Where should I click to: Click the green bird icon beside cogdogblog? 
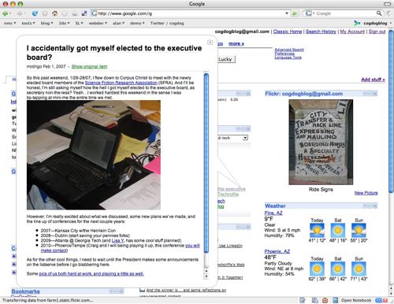click(357, 23)
